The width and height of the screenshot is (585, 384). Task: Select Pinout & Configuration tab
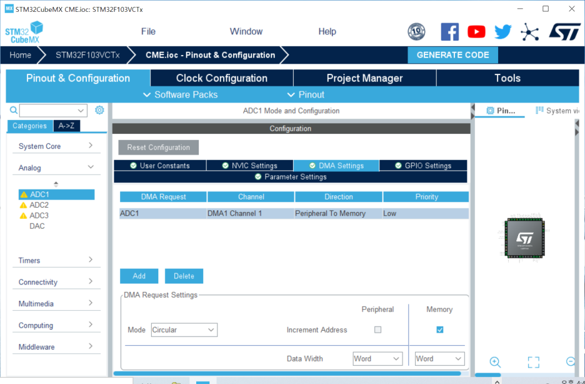click(x=78, y=78)
